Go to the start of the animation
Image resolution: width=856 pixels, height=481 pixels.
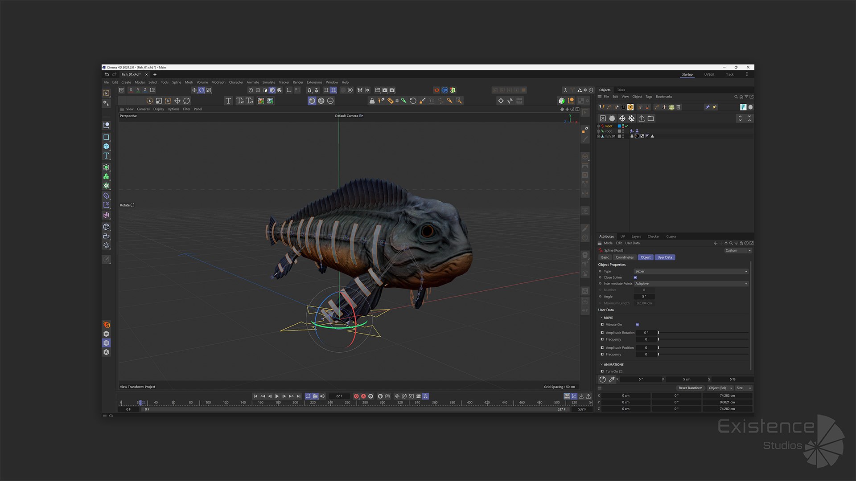tap(255, 396)
